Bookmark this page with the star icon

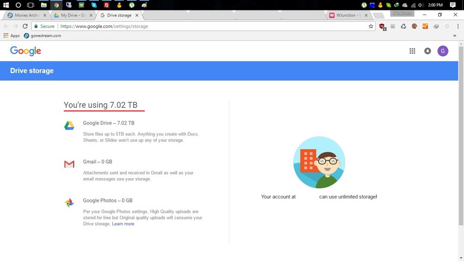click(x=371, y=26)
